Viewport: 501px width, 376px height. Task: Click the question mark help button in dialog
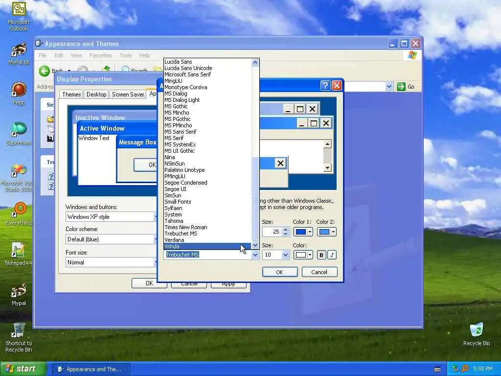pos(325,85)
